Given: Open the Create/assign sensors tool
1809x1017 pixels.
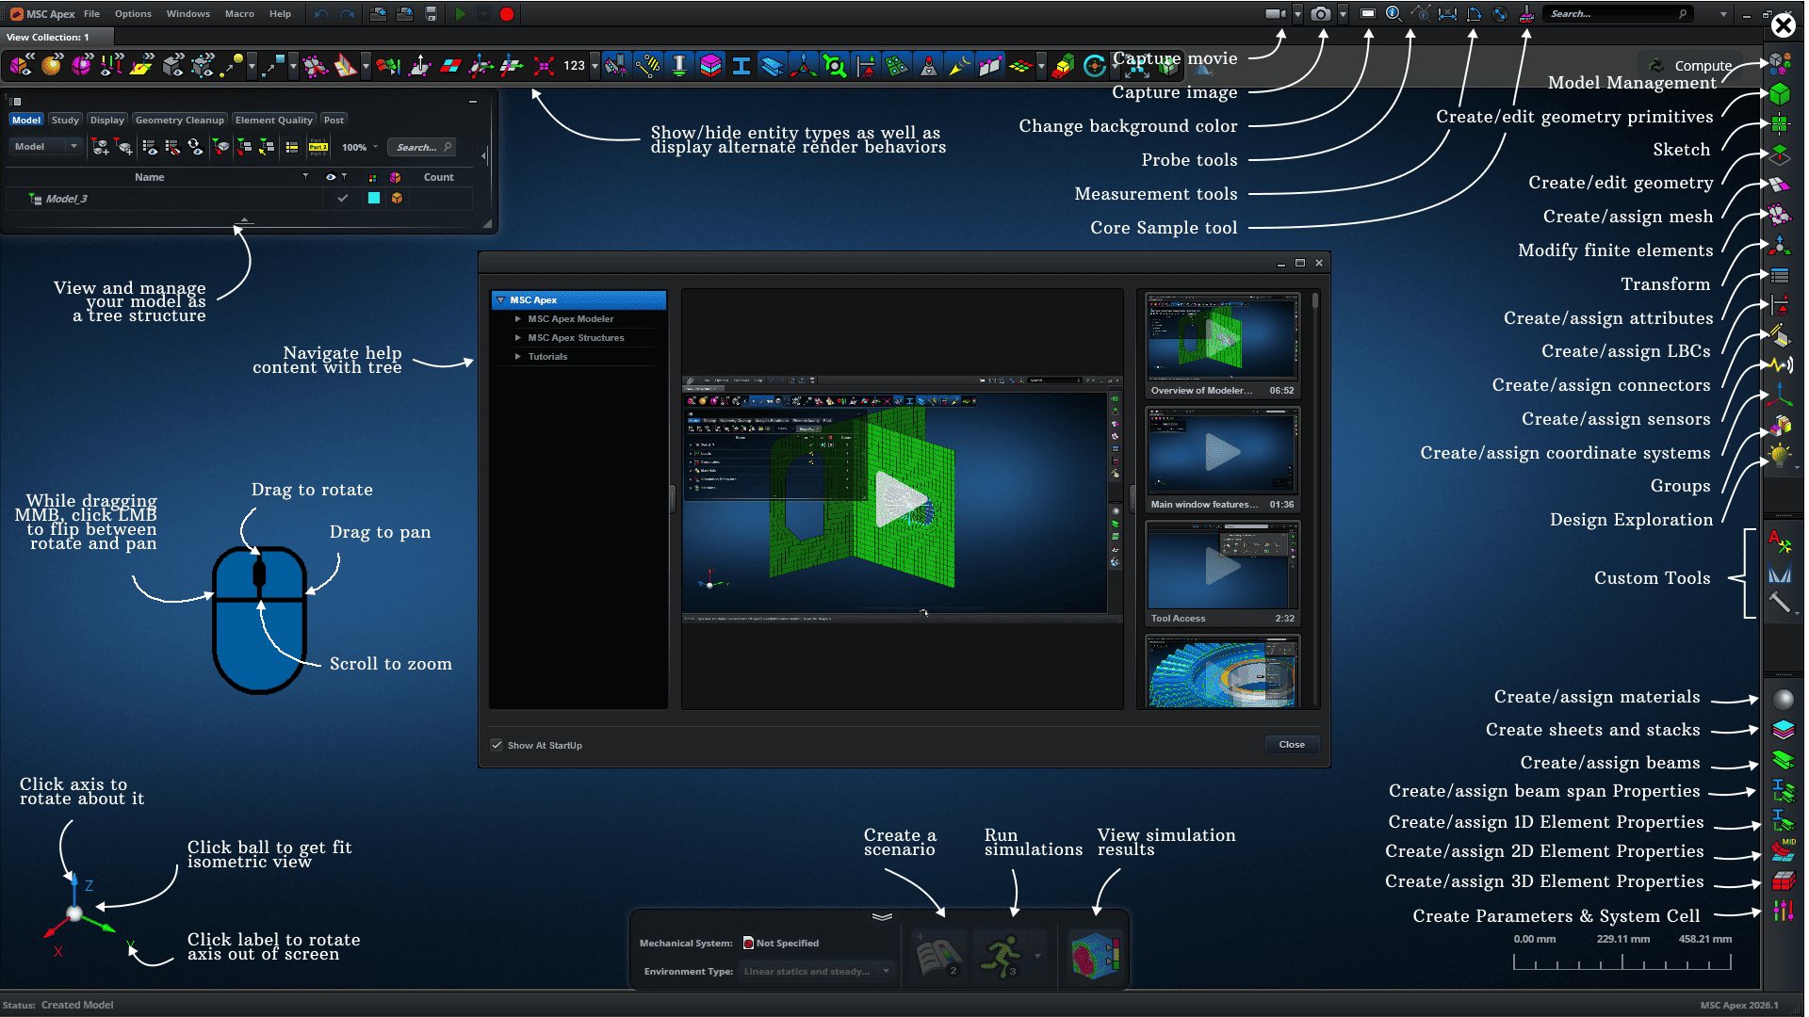Looking at the screenshot, I should [1780, 364].
